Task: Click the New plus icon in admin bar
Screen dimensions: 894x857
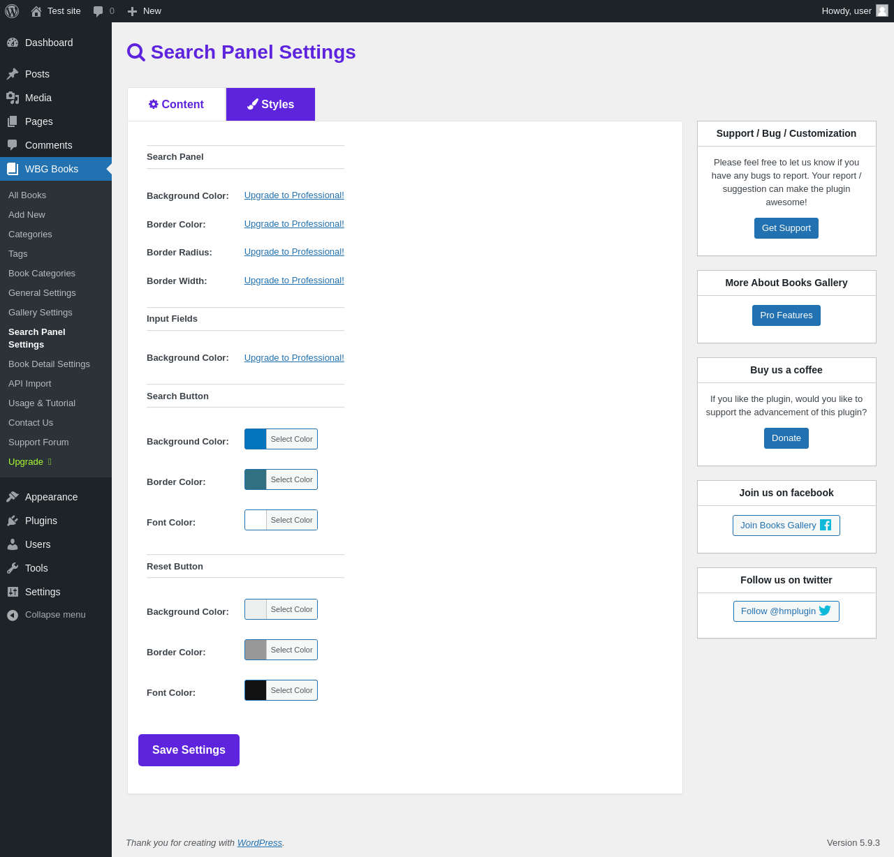Action: point(132,11)
